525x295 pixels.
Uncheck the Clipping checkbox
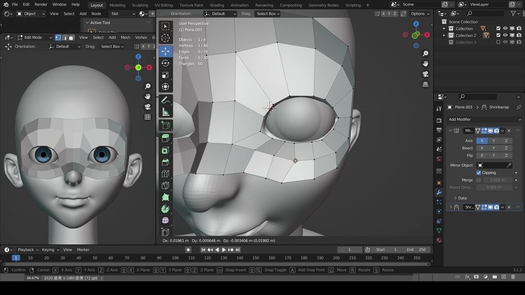point(479,173)
